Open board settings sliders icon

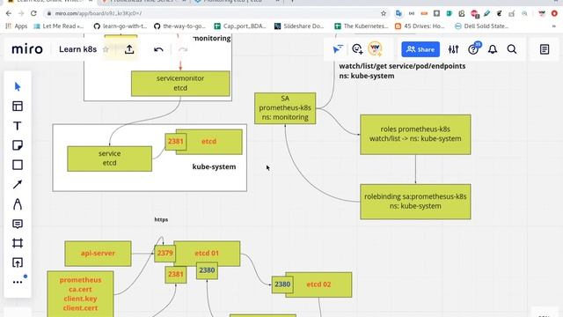pos(454,49)
